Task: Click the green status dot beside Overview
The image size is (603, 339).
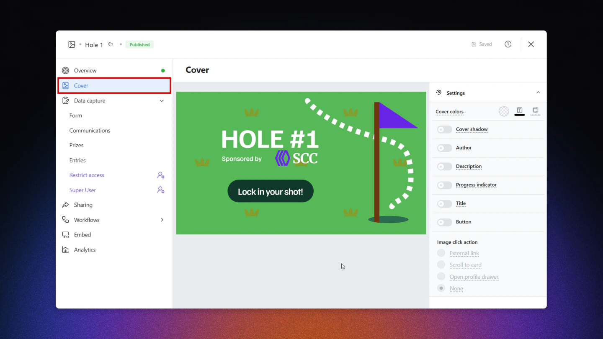Action: pyautogui.click(x=163, y=71)
